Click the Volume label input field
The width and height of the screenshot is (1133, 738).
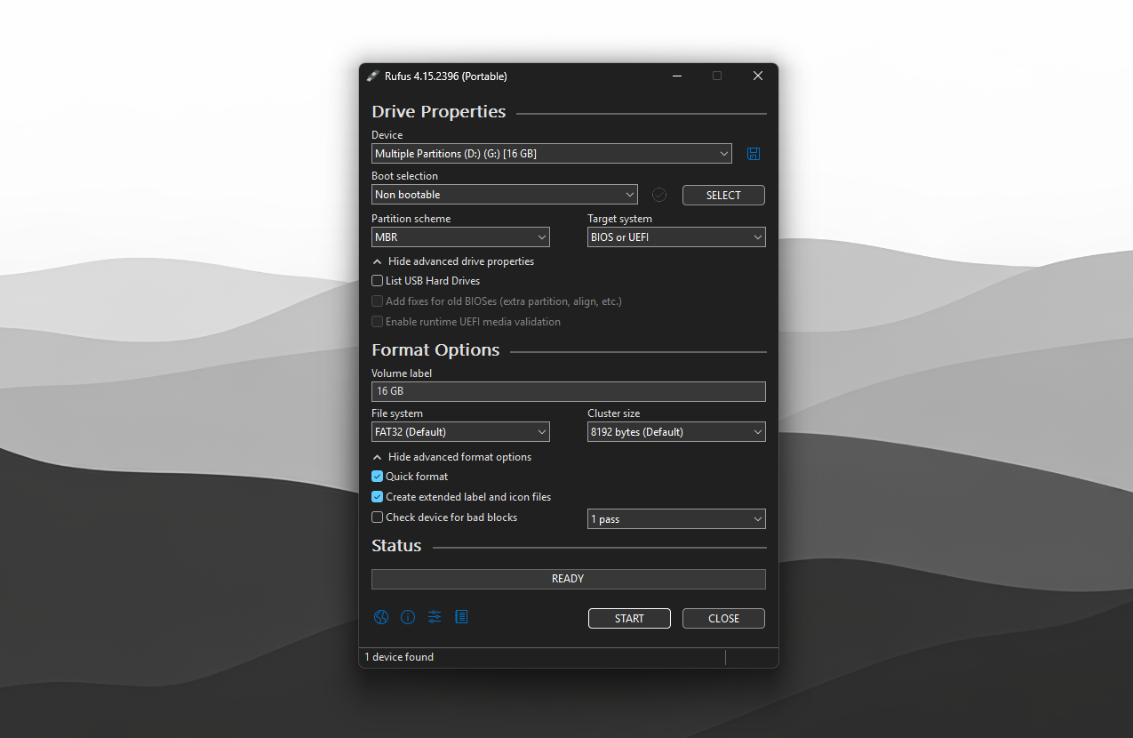569,391
